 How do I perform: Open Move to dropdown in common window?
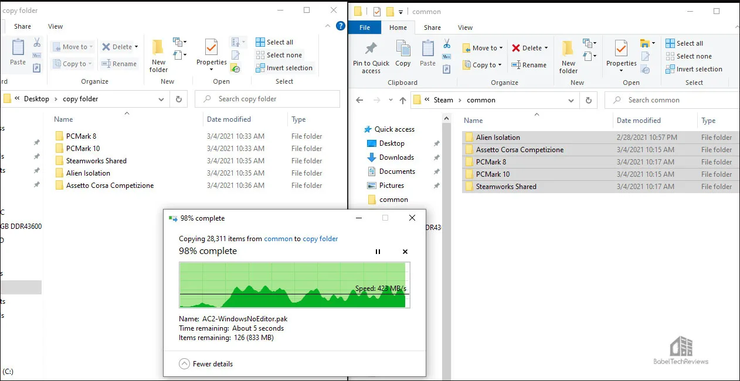point(481,48)
